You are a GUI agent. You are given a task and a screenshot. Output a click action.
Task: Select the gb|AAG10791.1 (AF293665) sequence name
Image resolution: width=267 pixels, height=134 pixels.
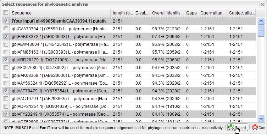tap(61, 99)
